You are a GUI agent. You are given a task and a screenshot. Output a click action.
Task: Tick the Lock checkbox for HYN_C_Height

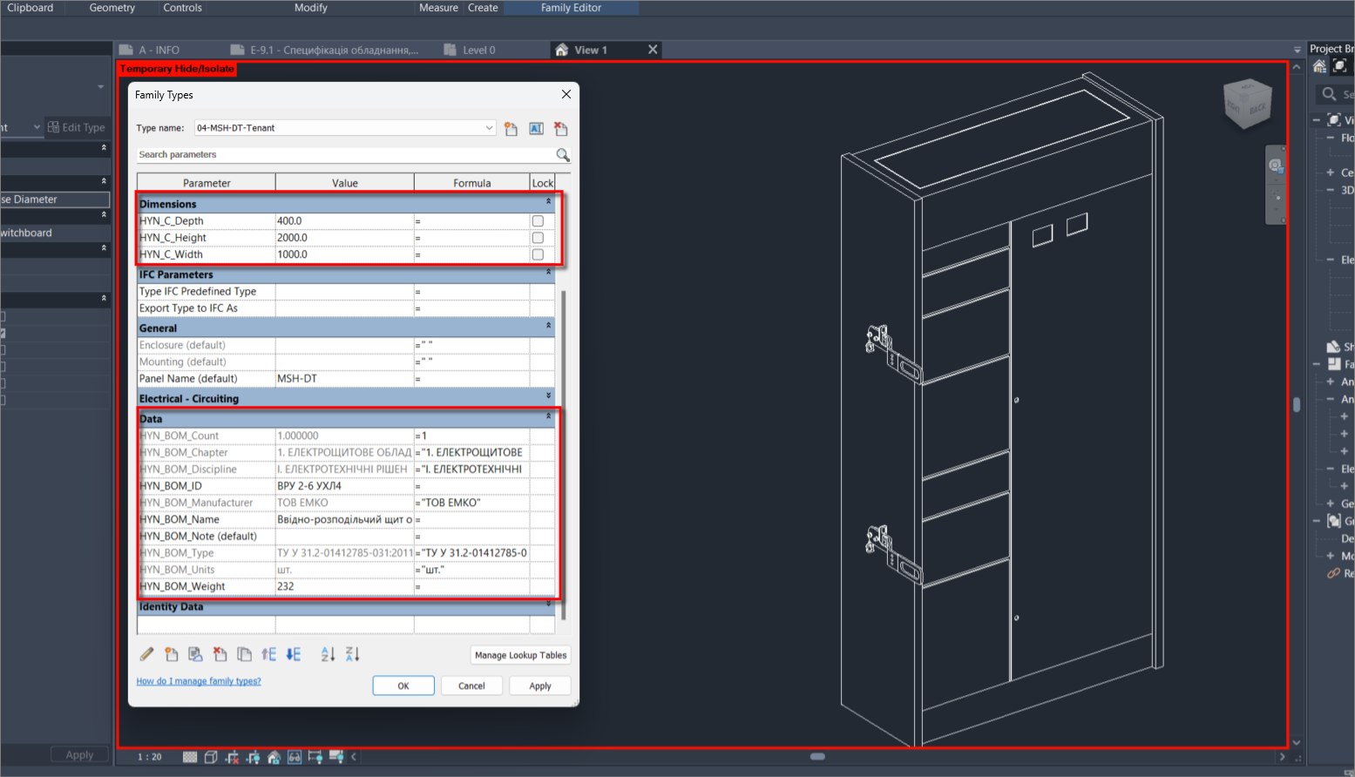pyautogui.click(x=538, y=238)
